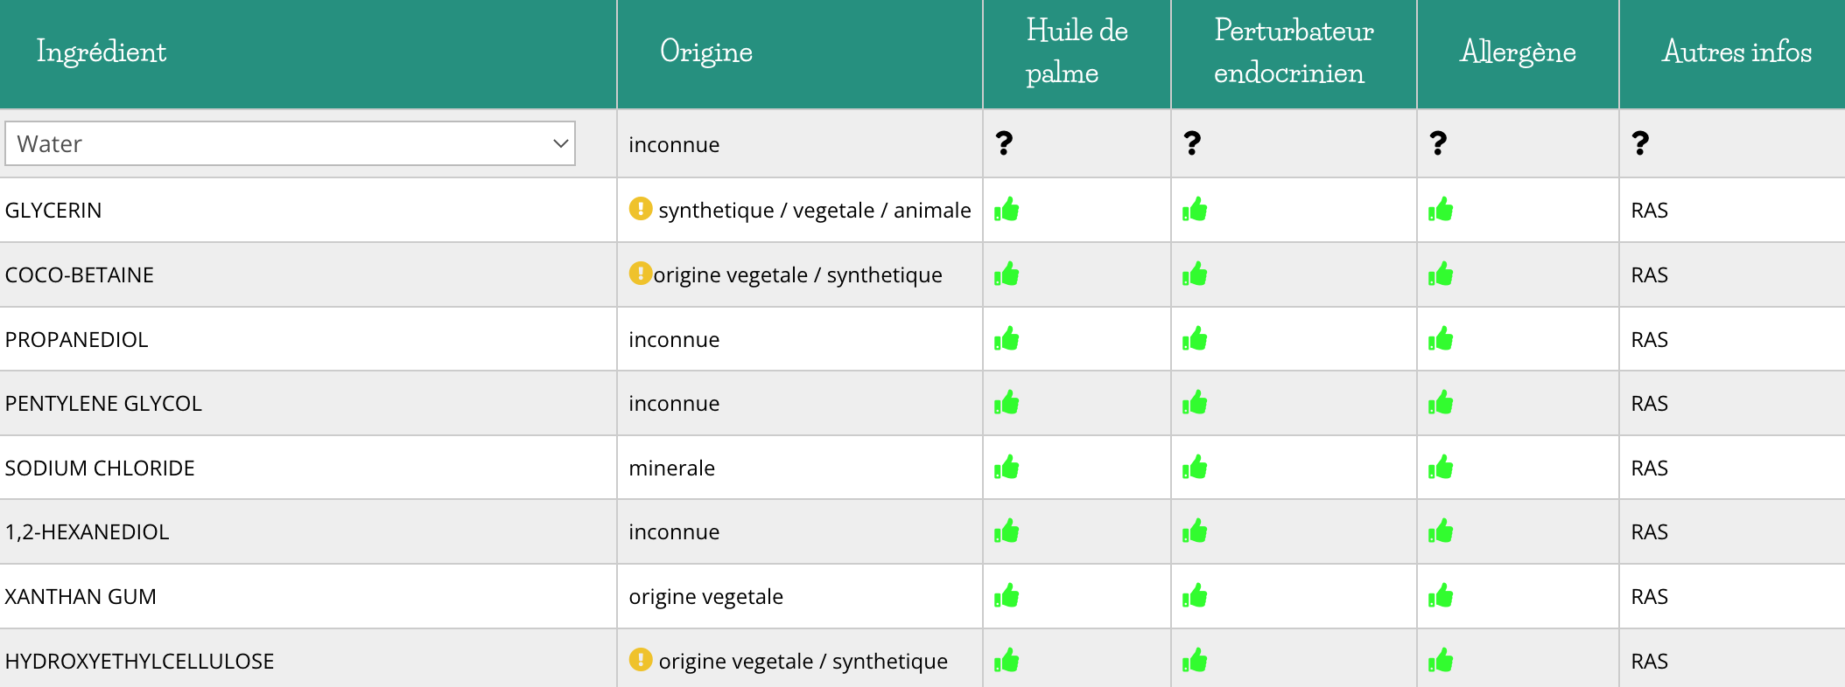Click XANTHAN GUM's palm oil thumbs-up icon

coord(1007,596)
